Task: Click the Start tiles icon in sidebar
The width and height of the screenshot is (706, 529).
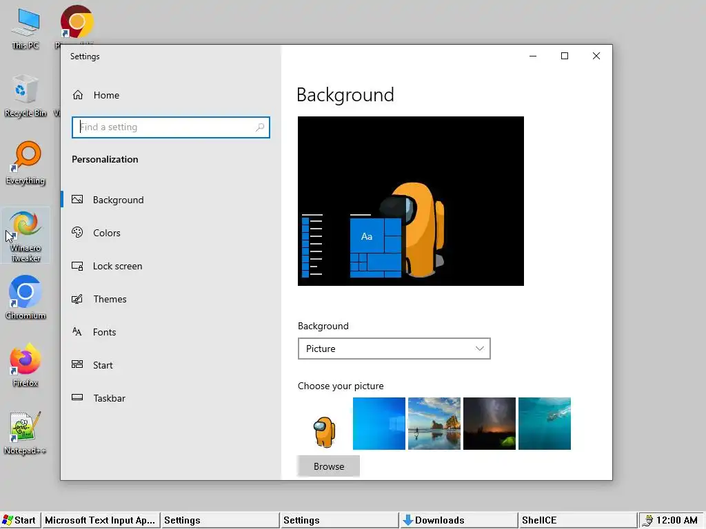Action: pos(77,365)
